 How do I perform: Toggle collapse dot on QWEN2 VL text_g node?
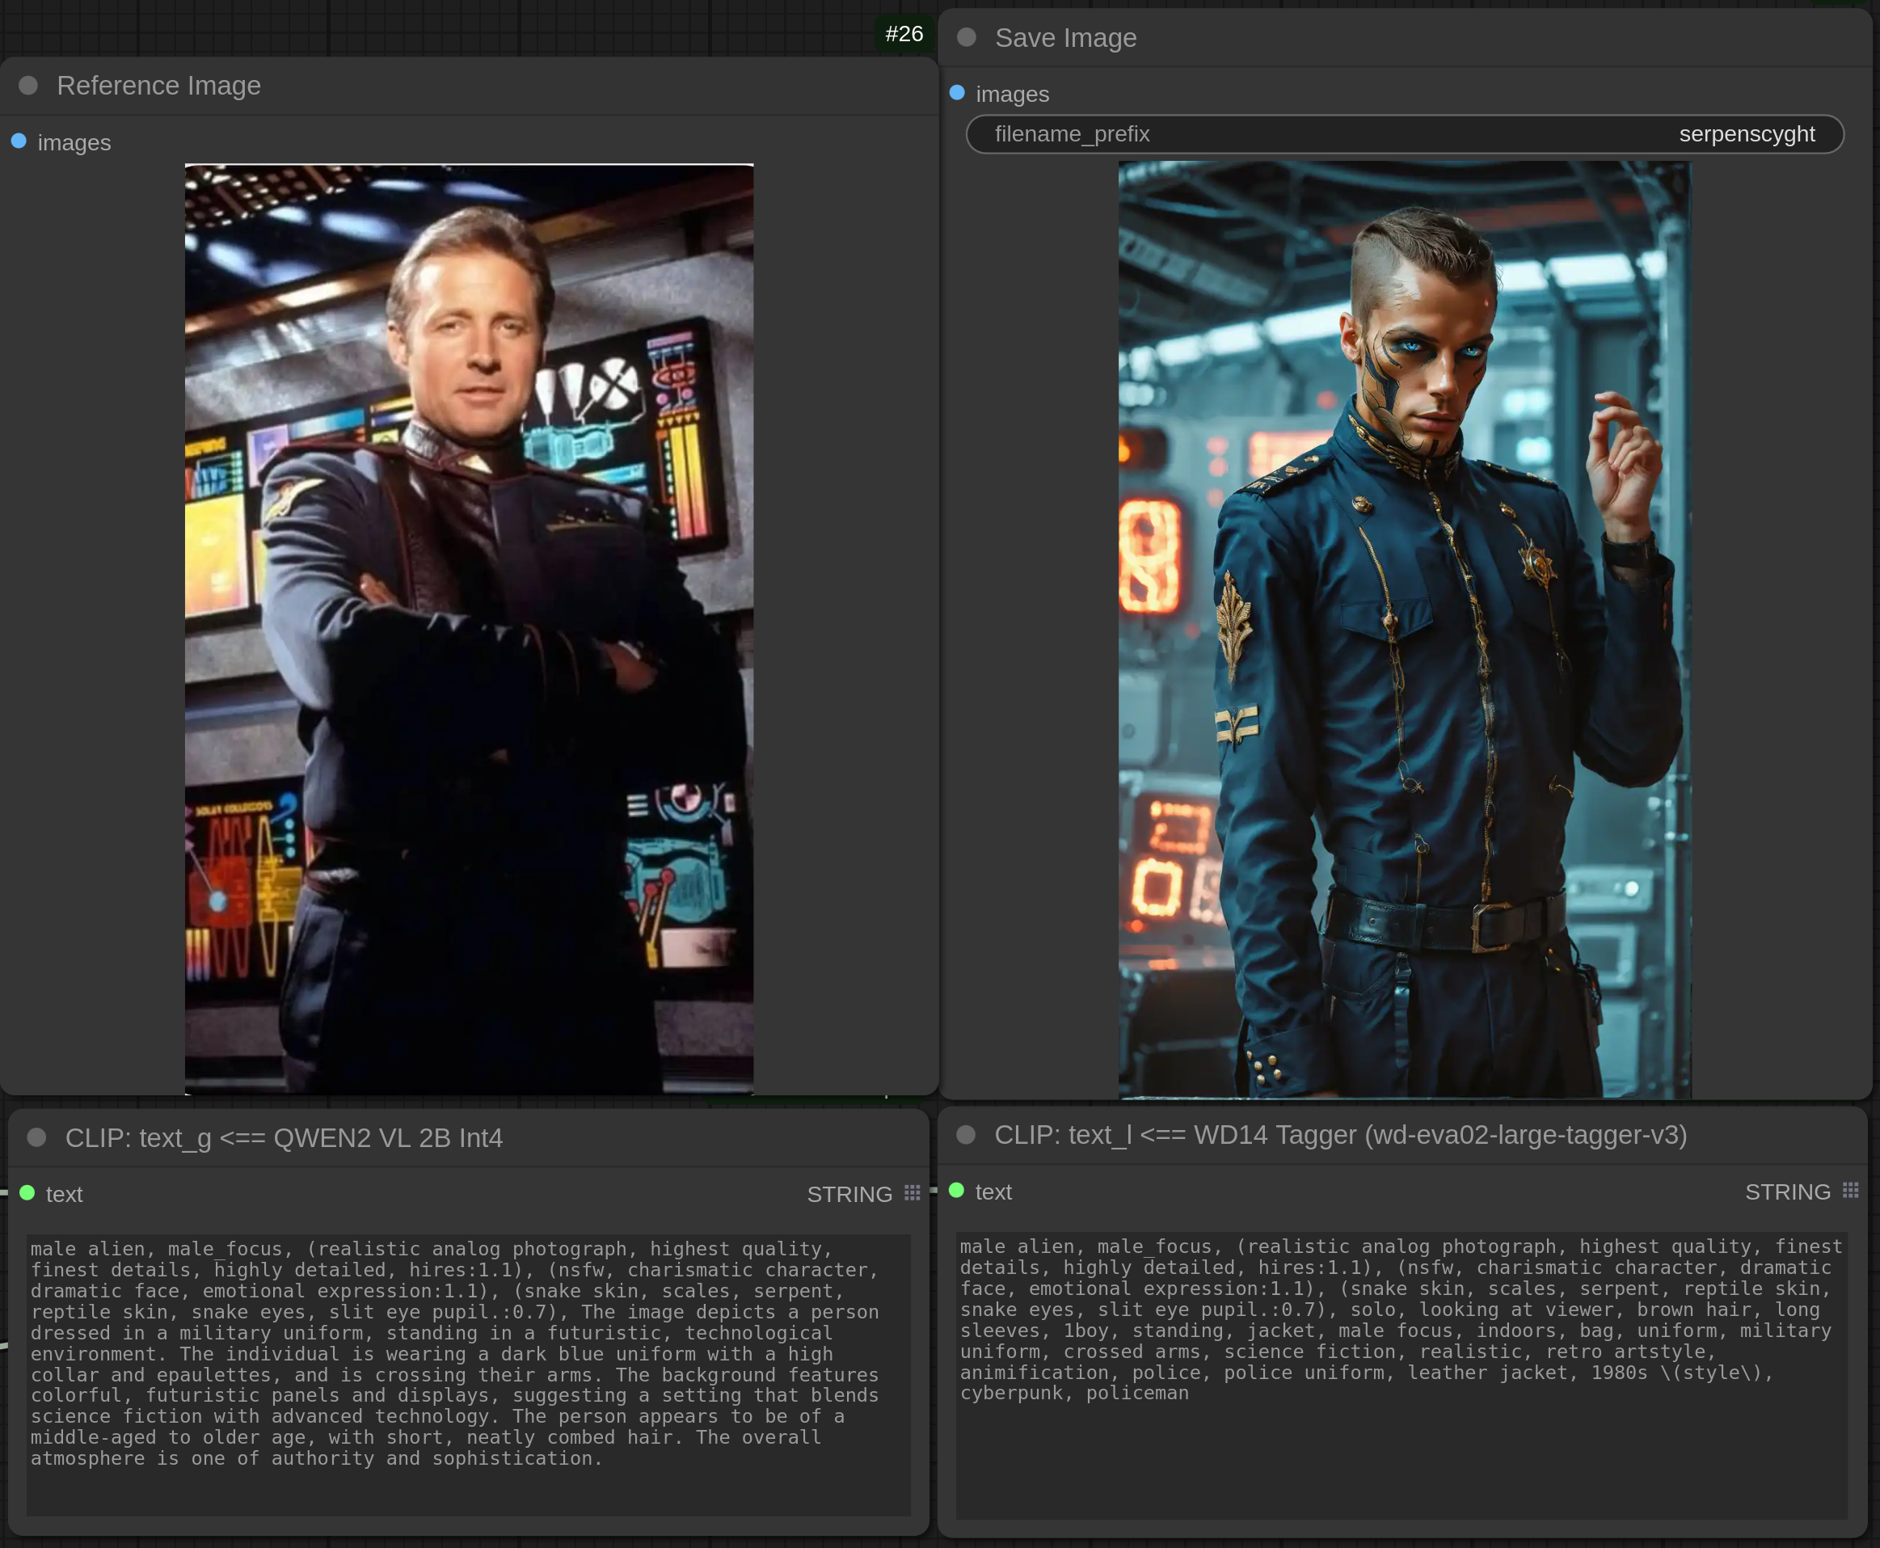tap(36, 1137)
